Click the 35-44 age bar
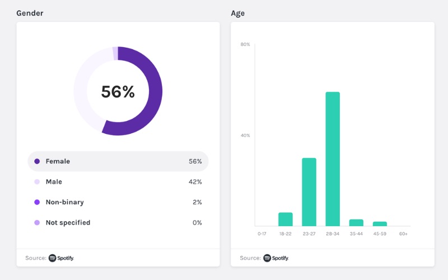This screenshot has width=448, height=280. (x=356, y=223)
